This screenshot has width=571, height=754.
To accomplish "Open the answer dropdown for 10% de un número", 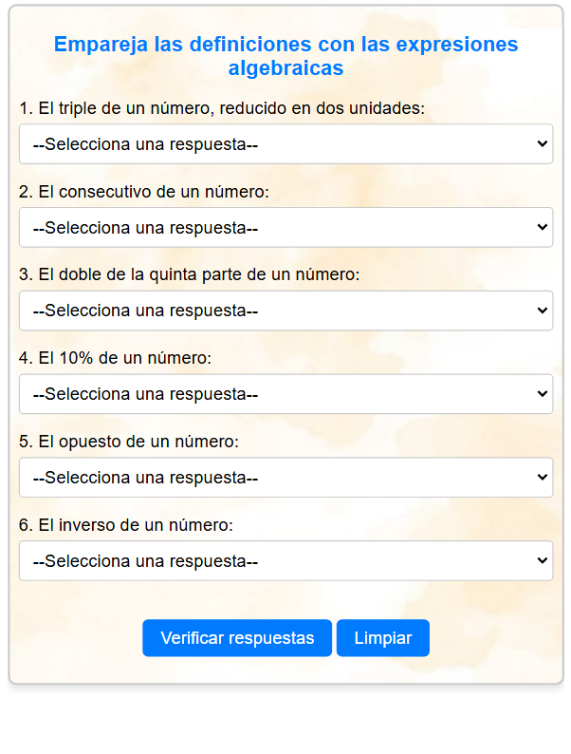I will tap(285, 394).
